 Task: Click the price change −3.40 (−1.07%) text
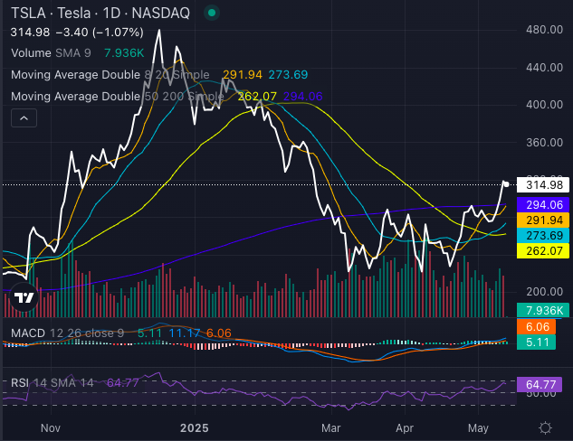[100, 33]
